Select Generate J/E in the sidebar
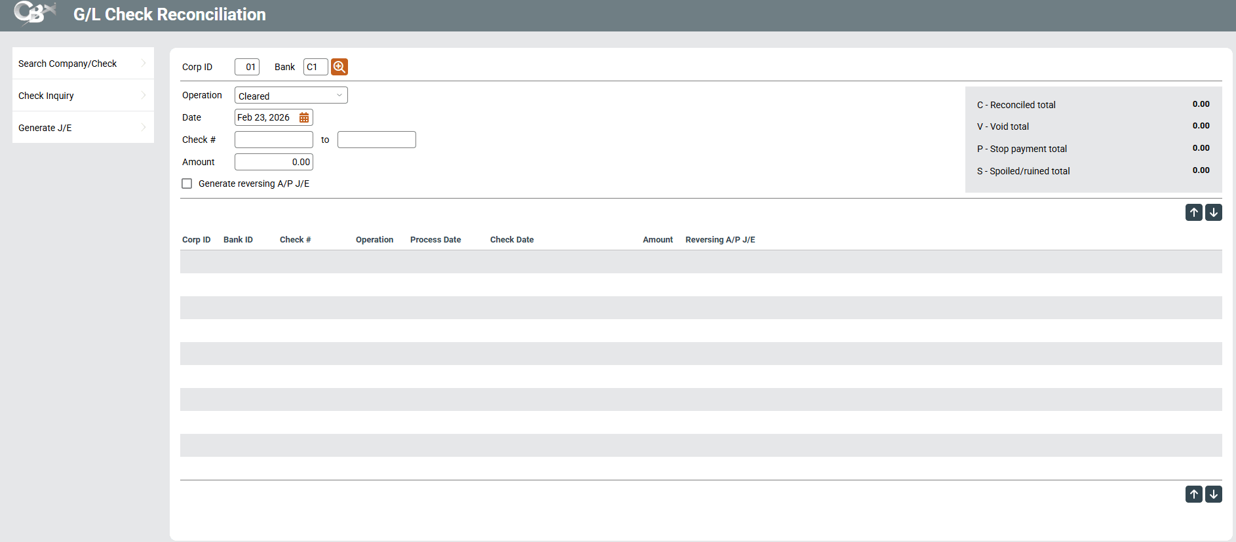The width and height of the screenshot is (1236, 542). pos(45,128)
